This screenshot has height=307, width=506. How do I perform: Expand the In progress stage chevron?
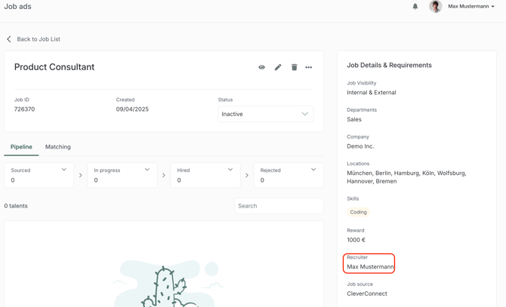click(x=147, y=170)
